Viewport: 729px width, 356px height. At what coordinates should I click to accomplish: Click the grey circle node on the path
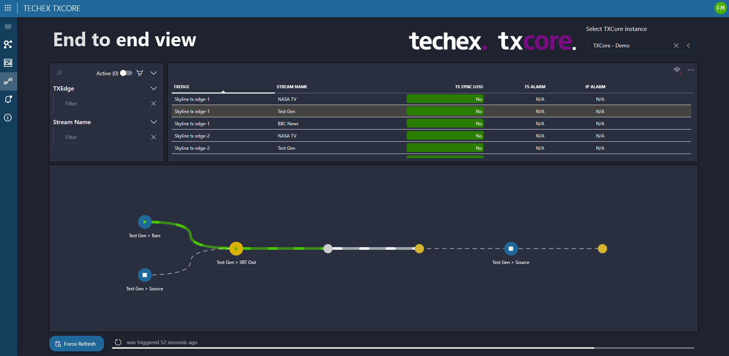pos(328,249)
